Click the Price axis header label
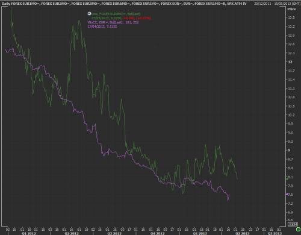 coord(291,9)
